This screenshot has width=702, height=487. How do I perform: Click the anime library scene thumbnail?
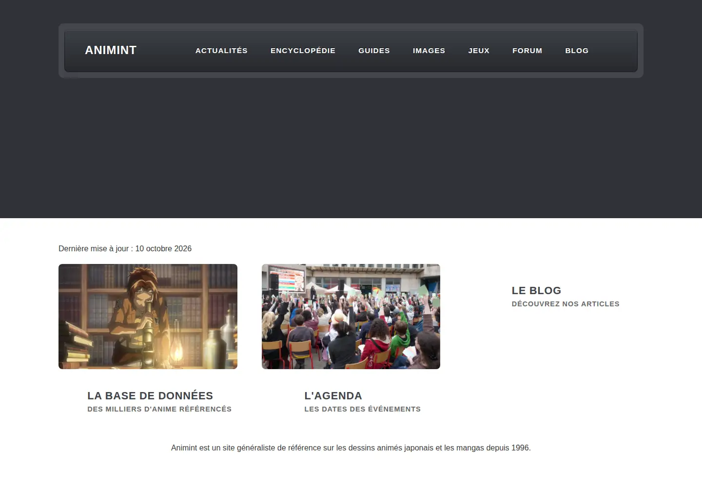[x=148, y=317]
